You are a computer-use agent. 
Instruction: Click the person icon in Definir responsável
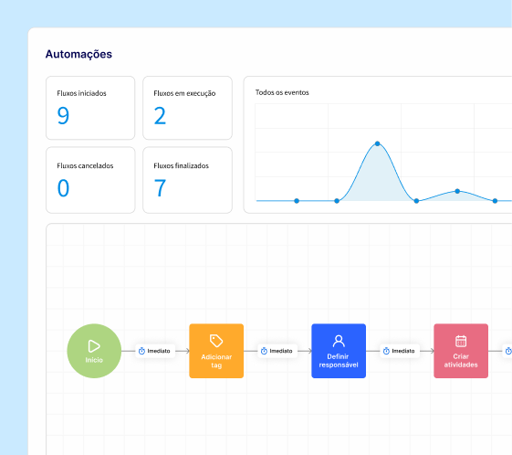click(x=339, y=341)
